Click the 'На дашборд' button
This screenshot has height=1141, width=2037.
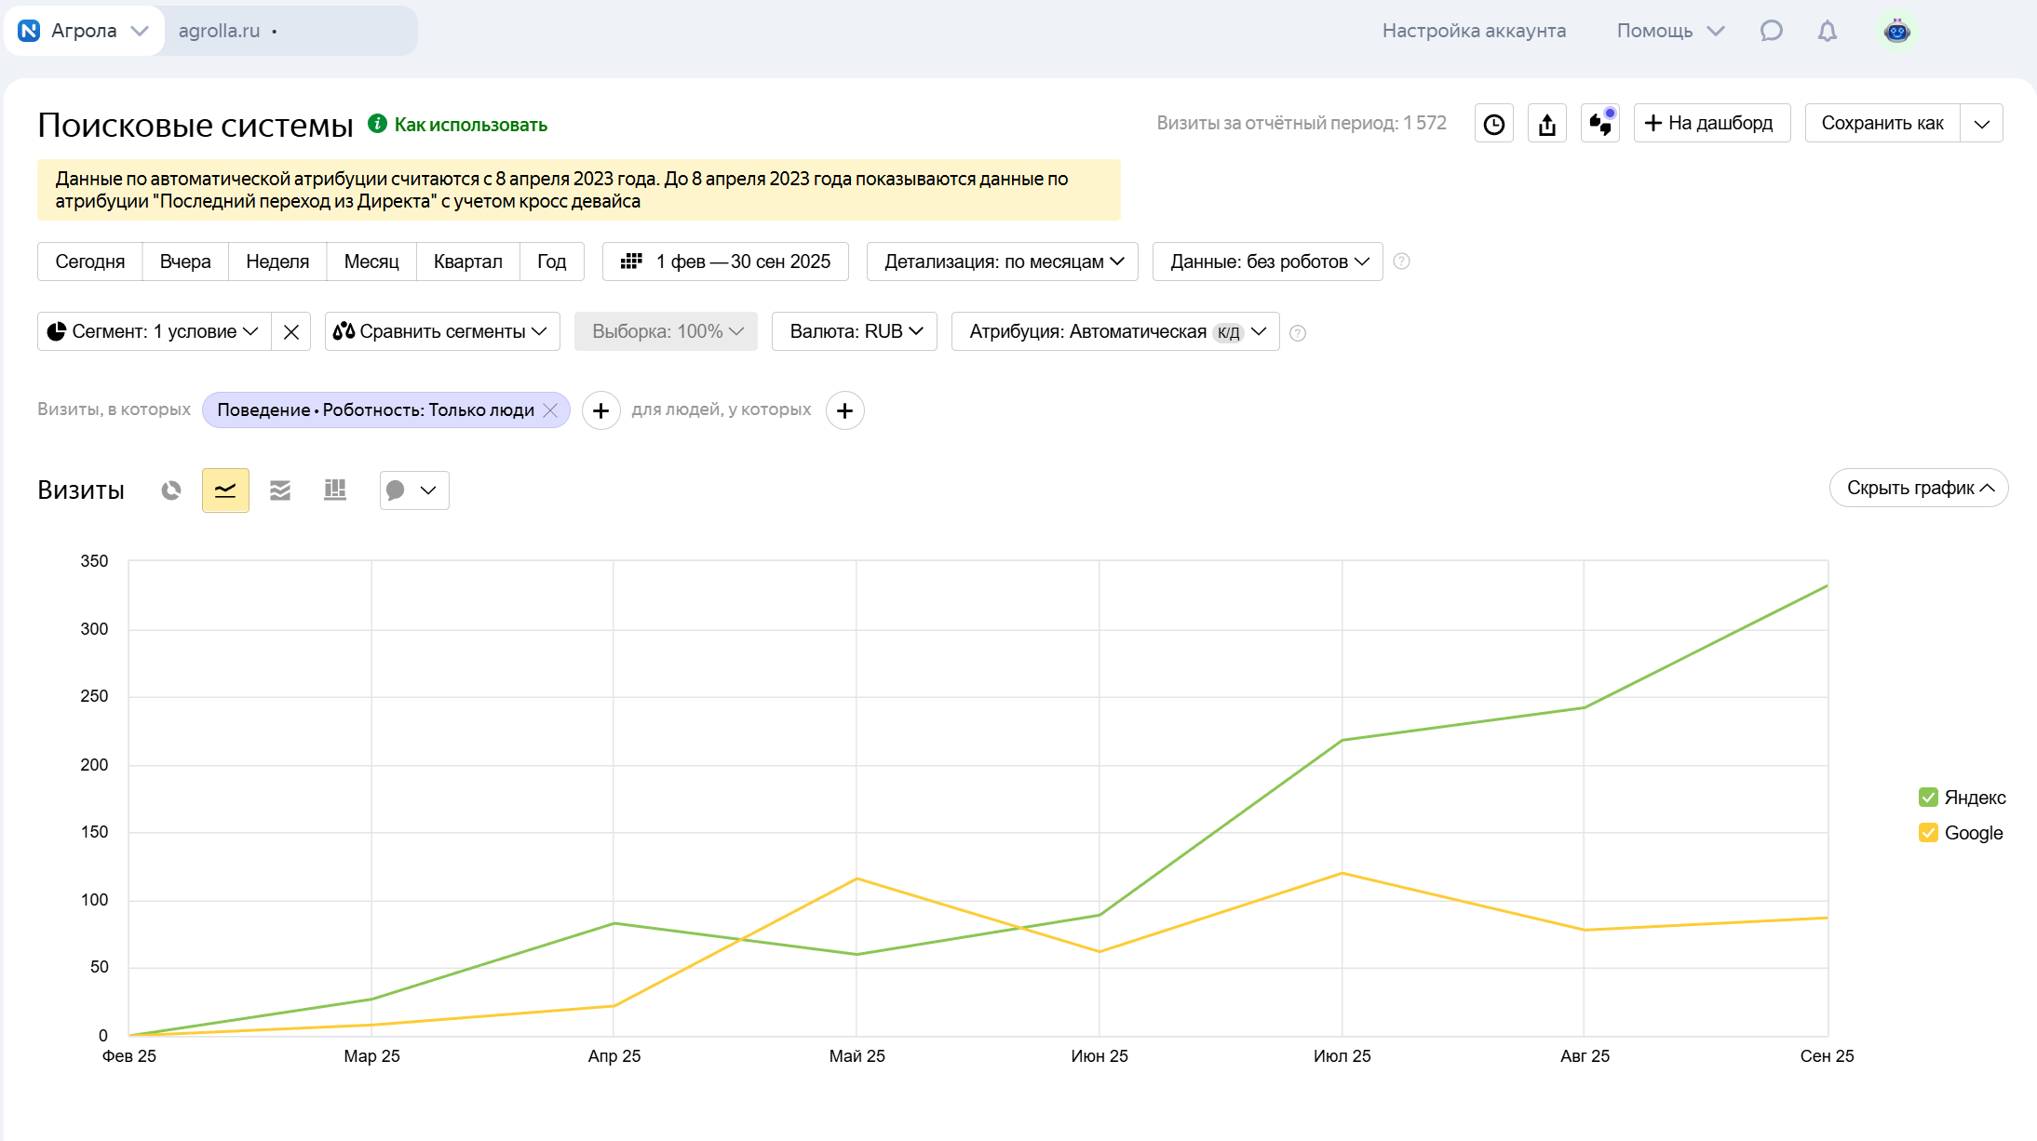pyautogui.click(x=1711, y=124)
